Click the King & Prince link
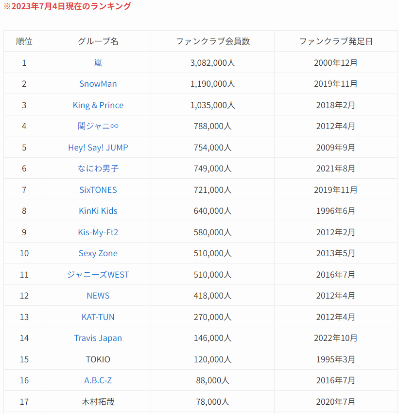399x414 pixels. coord(98,105)
